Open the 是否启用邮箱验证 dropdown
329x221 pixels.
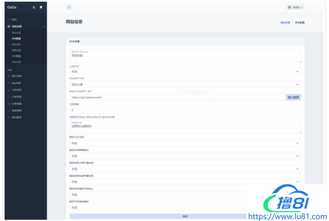coord(185,156)
